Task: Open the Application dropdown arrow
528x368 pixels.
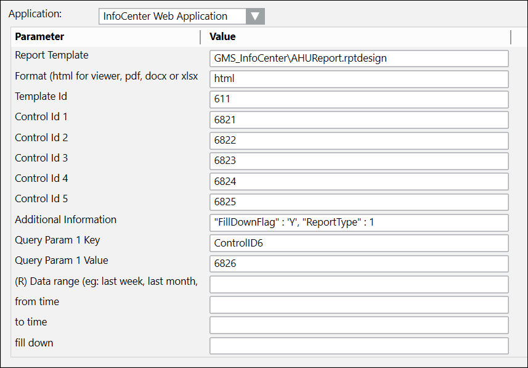Action: 255,17
